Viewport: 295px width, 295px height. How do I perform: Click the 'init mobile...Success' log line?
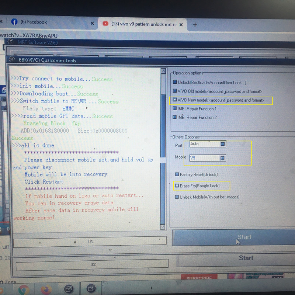[x=47, y=86]
